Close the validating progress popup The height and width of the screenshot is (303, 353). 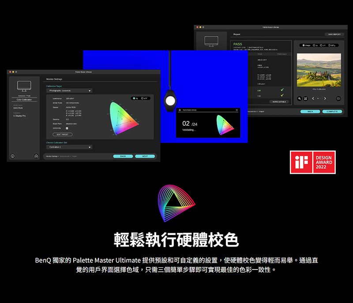click(x=237, y=110)
